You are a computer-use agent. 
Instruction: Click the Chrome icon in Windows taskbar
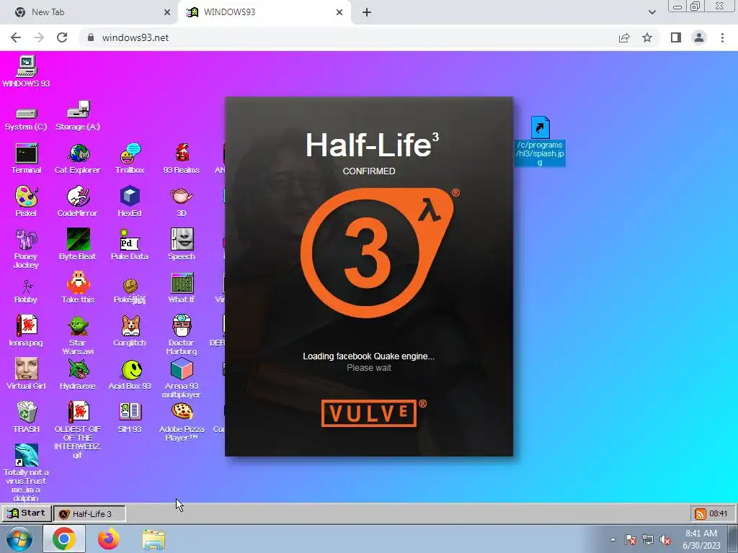click(64, 539)
